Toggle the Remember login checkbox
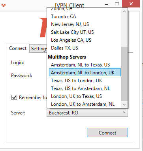143x151 pixels. [14, 98]
